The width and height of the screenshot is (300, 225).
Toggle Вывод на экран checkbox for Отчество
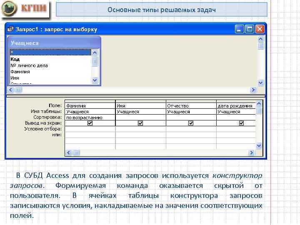tap(191, 123)
